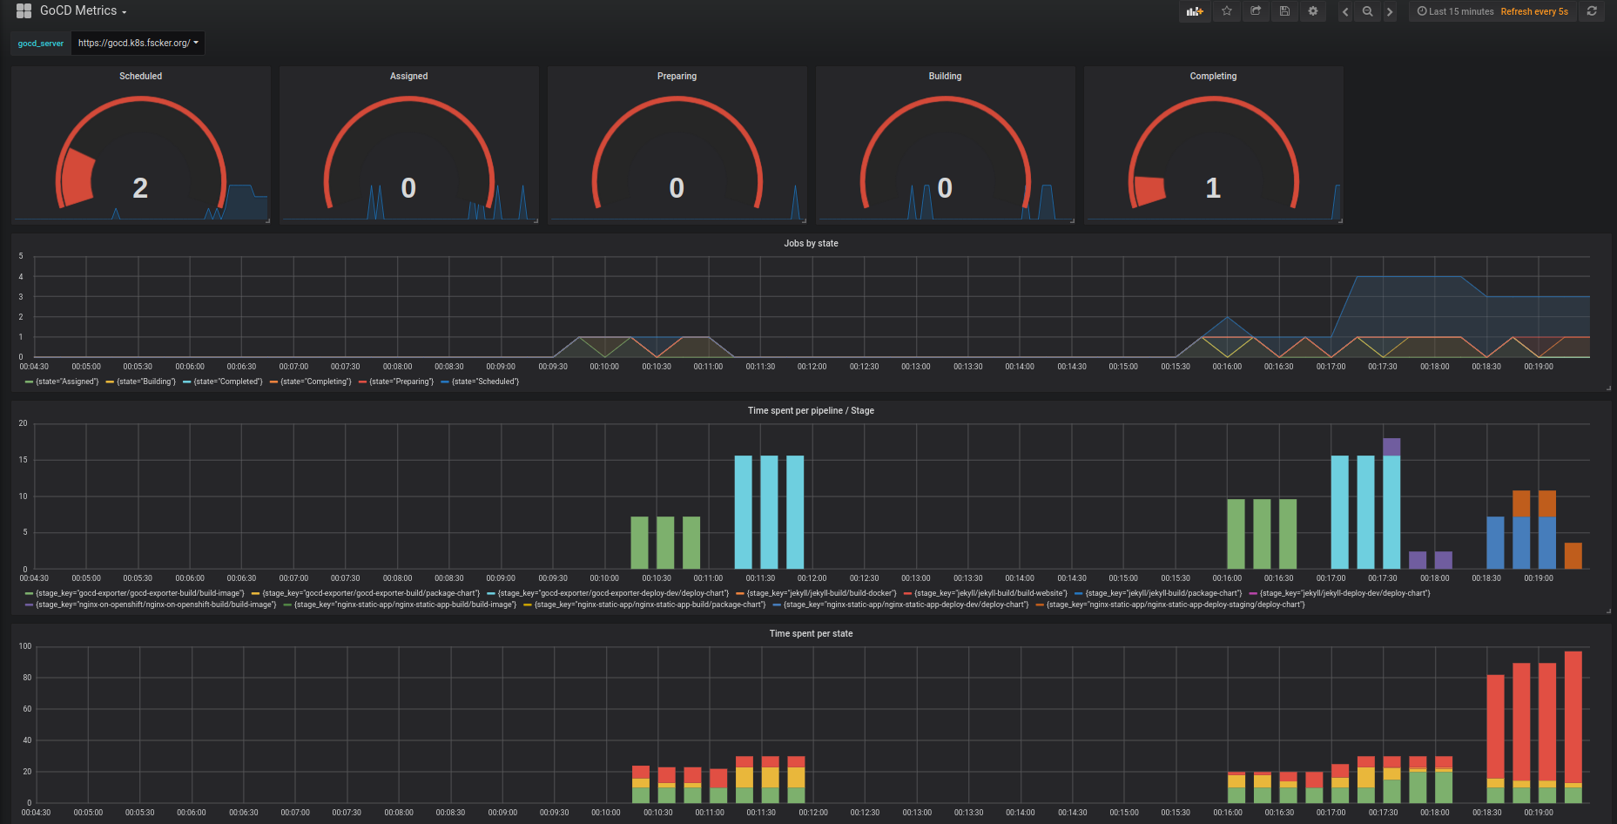This screenshot has width=1617, height=824.
Task: Click the Refresh every 5s text
Action: coord(1534,11)
